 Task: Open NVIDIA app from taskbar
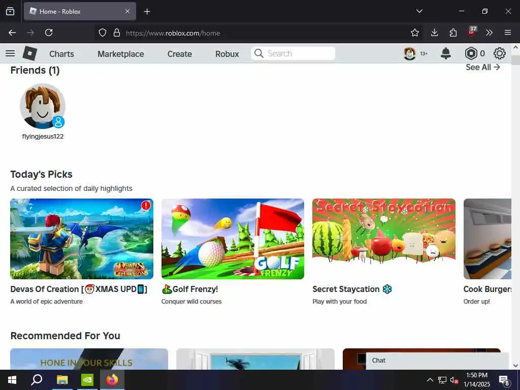87,380
